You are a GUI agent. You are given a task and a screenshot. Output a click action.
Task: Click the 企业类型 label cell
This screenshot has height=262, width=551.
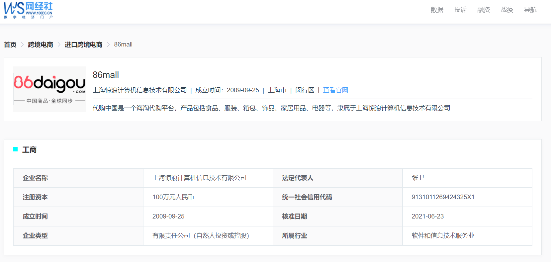78,236
